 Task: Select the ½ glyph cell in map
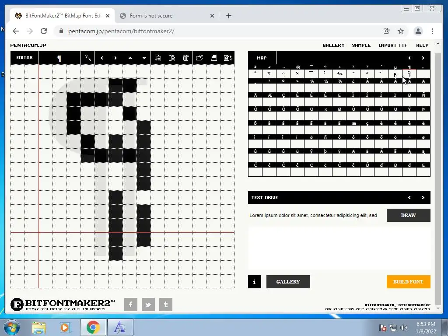click(325, 87)
